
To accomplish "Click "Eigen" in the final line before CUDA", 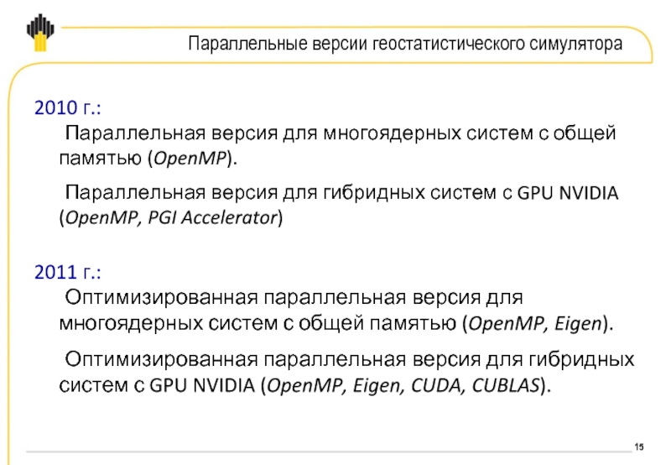I will click(377, 385).
